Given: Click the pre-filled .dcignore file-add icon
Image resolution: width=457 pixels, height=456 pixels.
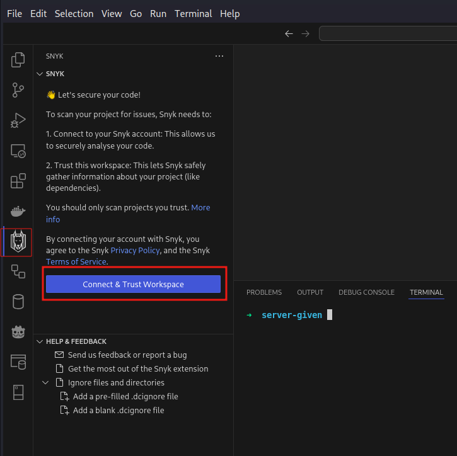Looking at the screenshot, I should point(64,396).
